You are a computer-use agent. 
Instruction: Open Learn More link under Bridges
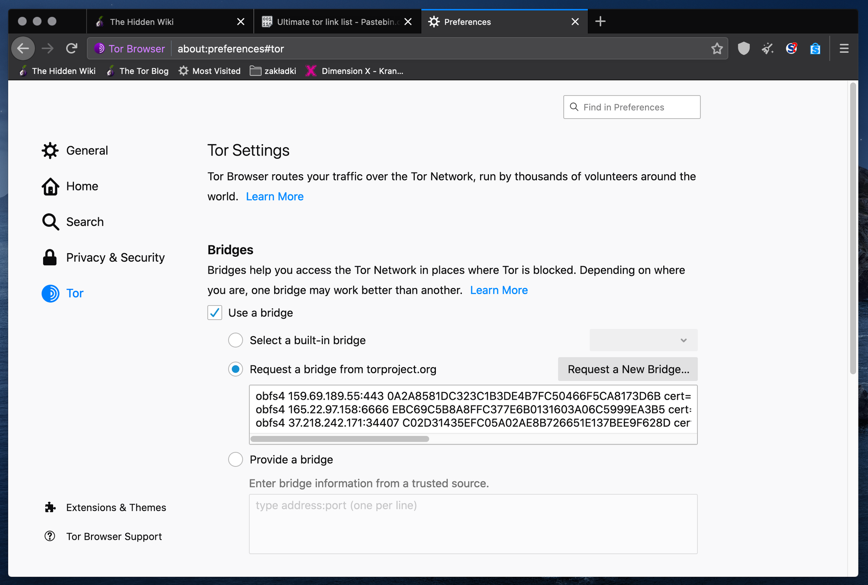pos(499,290)
